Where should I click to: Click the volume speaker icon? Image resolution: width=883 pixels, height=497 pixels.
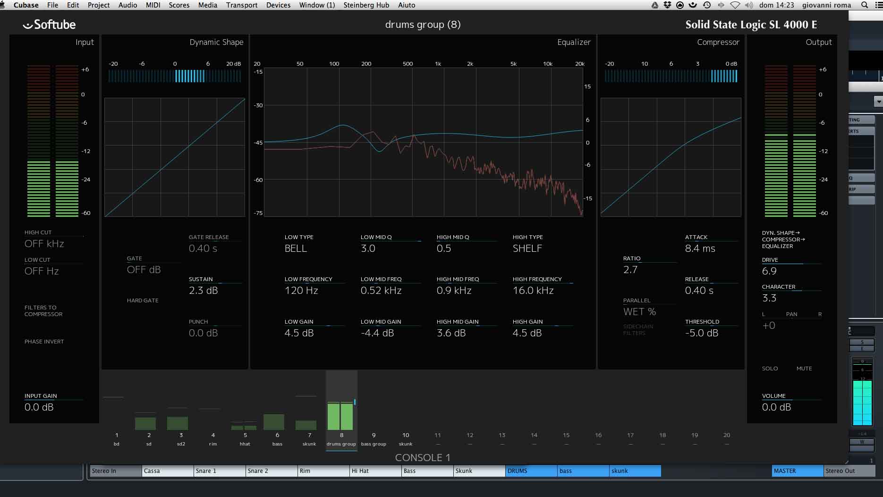749,5
